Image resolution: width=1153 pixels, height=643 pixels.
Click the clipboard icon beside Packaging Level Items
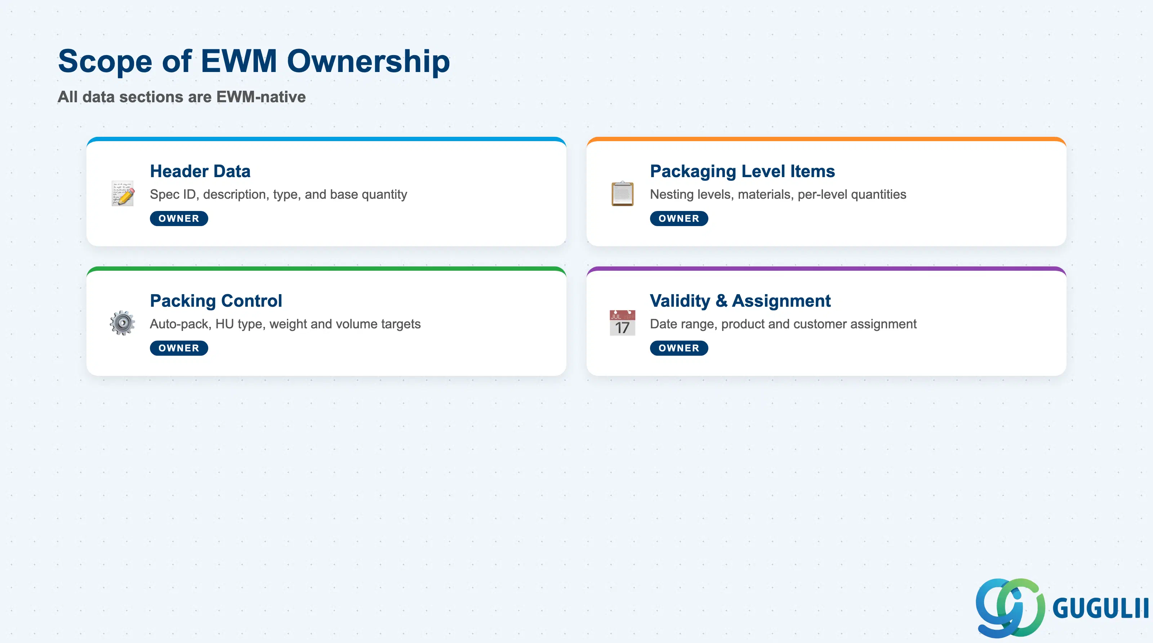(x=623, y=194)
